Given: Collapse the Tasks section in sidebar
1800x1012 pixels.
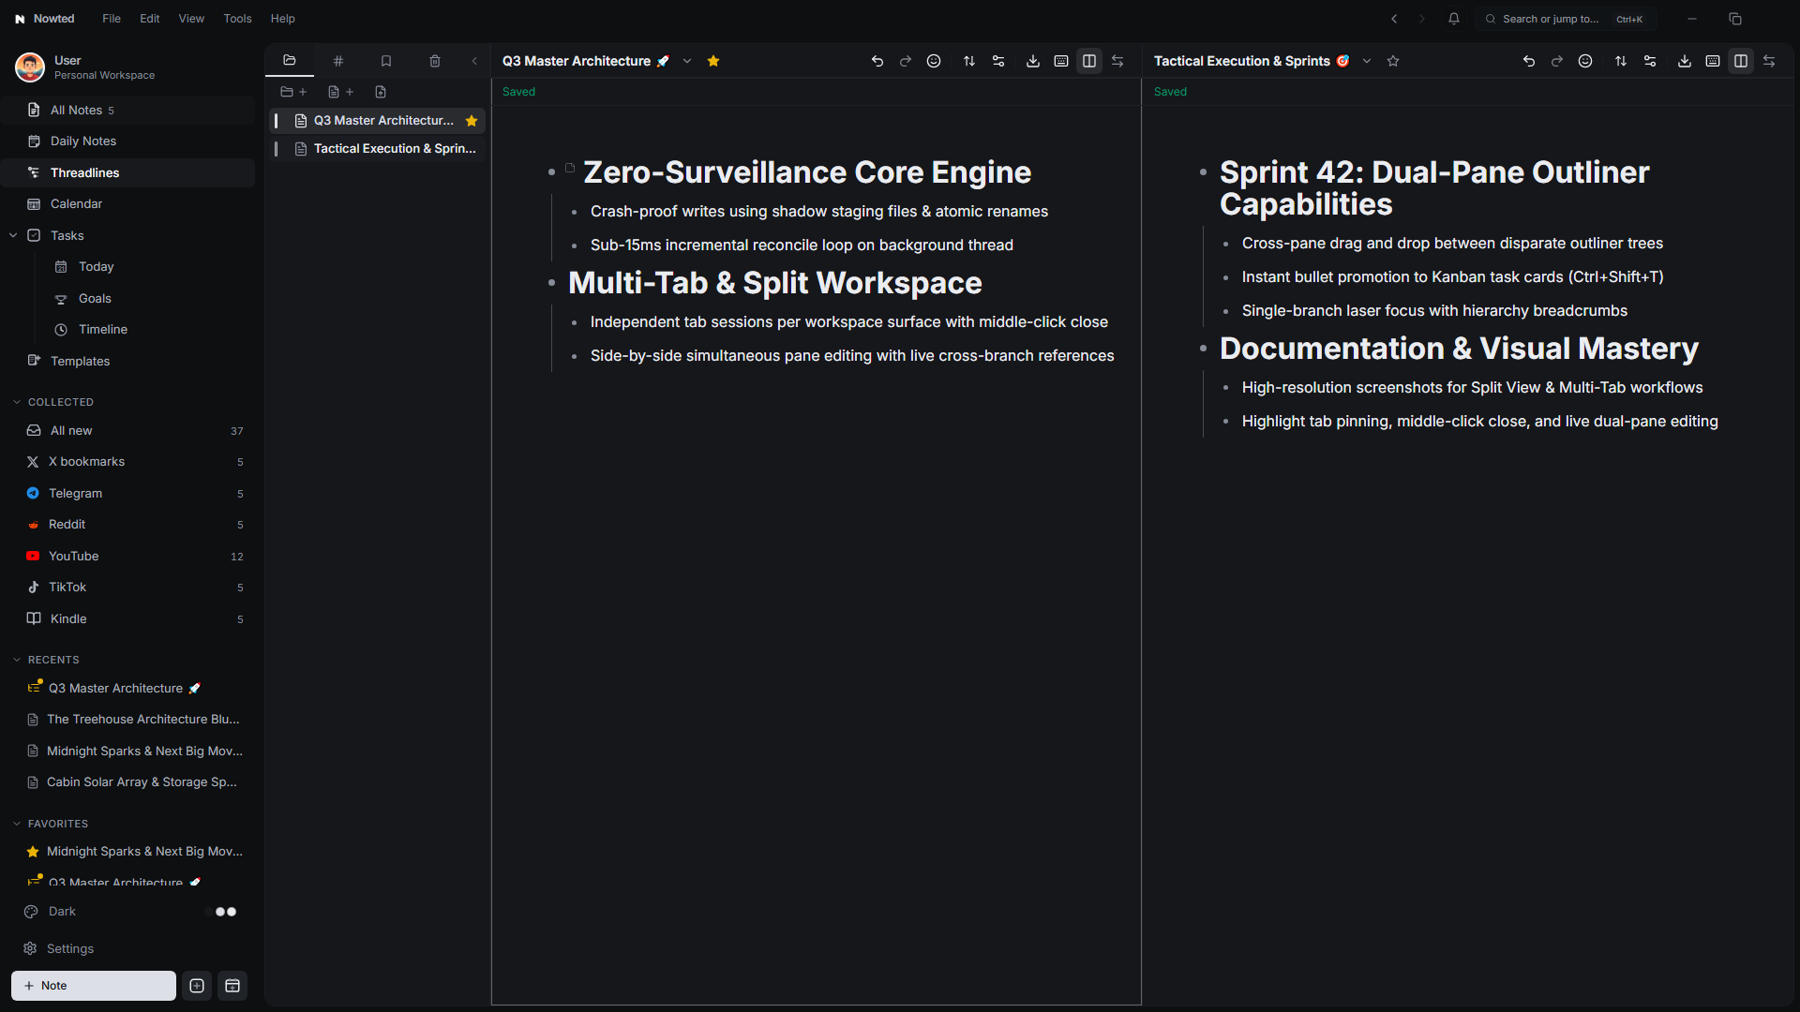Looking at the screenshot, I should click(x=13, y=235).
